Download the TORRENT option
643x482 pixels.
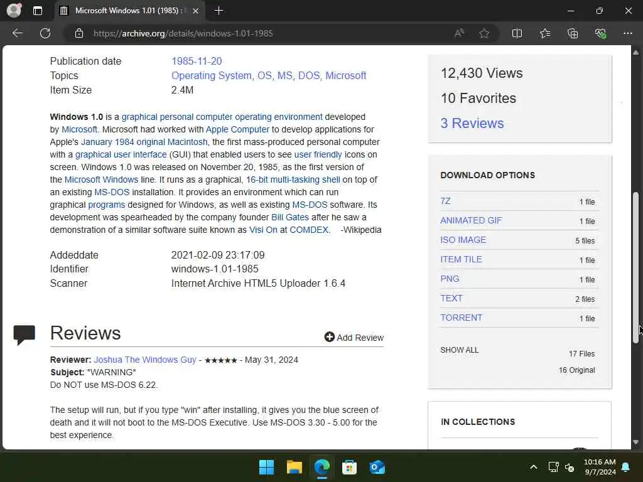[x=461, y=318]
